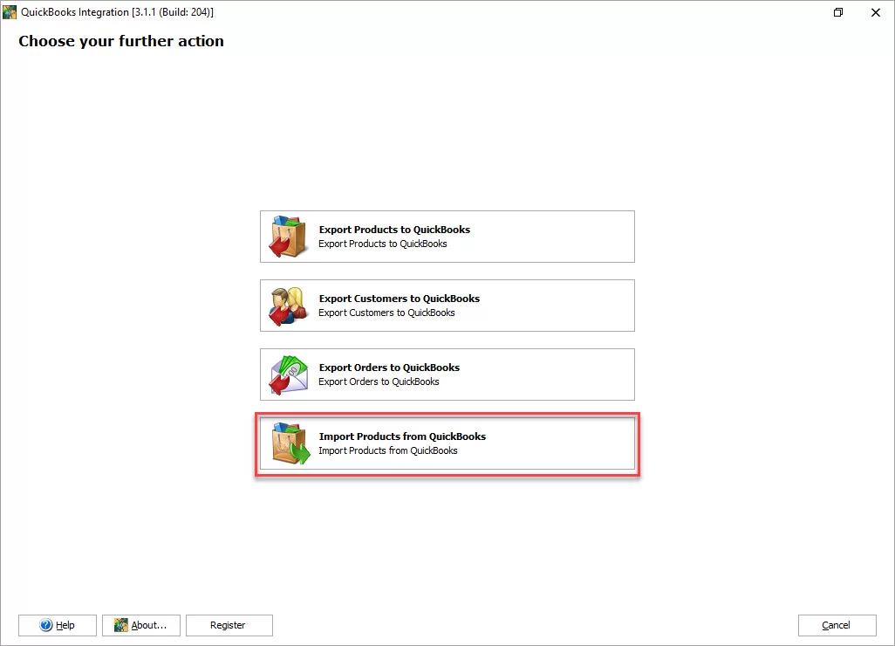Select Export Customers to QuickBooks option
Image resolution: width=895 pixels, height=646 pixels.
pos(447,306)
